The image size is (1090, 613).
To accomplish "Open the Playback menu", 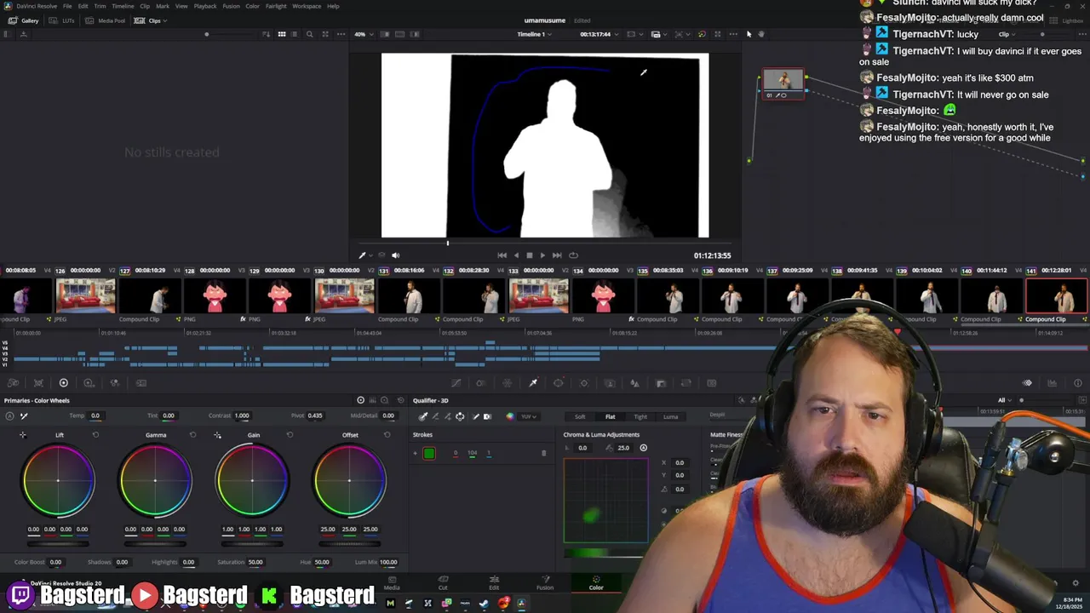I will pos(205,6).
